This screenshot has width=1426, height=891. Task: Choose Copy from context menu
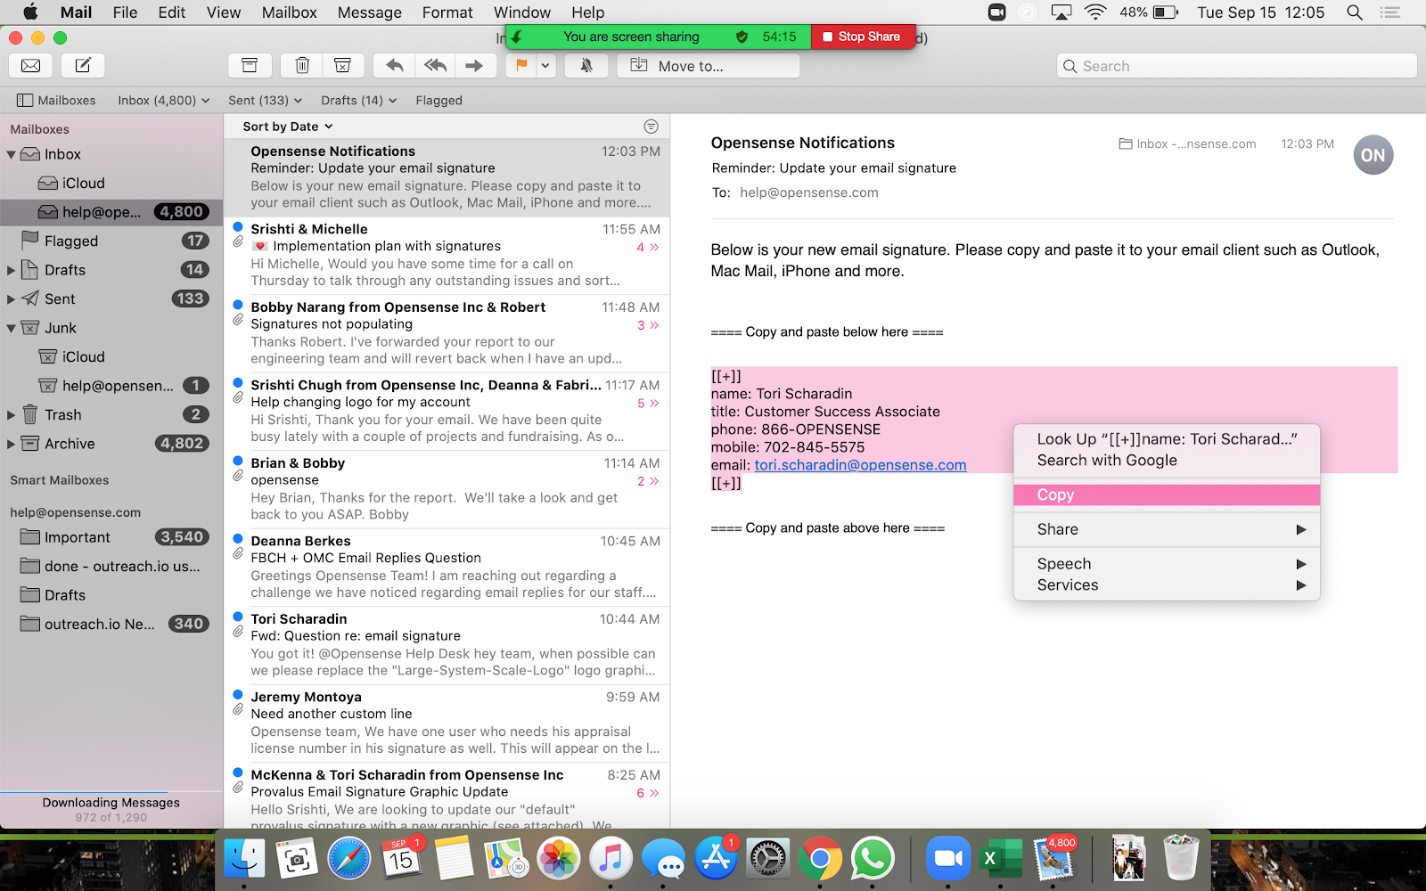pos(1167,495)
